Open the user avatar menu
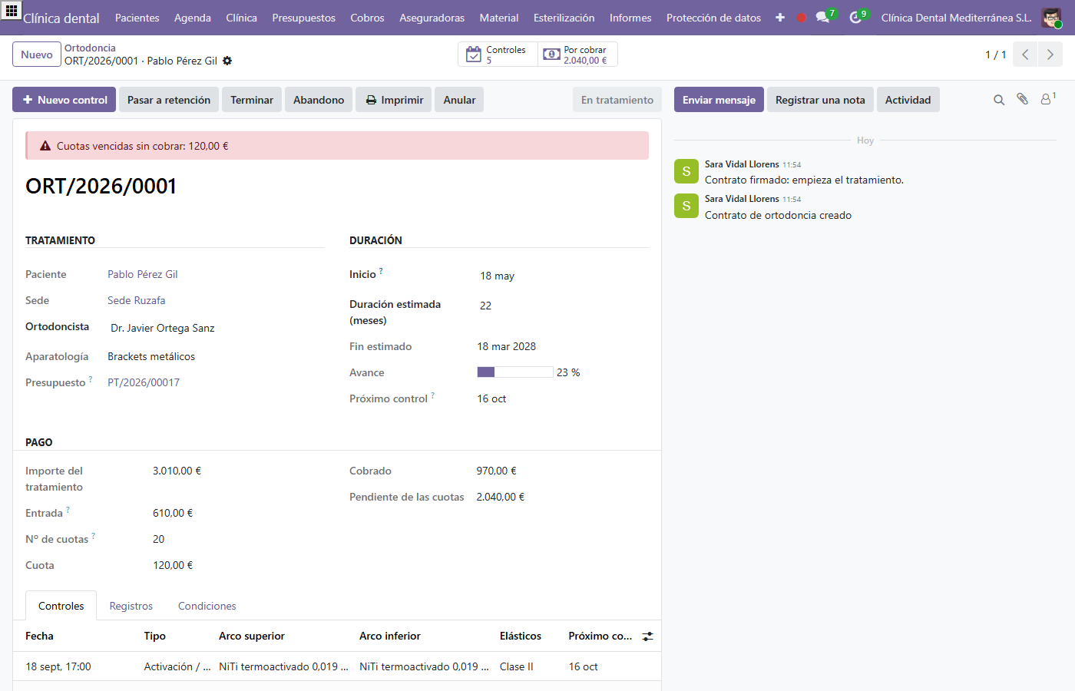1075x691 pixels. 1051,18
